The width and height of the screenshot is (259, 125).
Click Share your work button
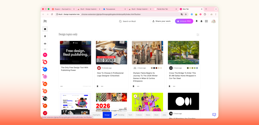161,21
